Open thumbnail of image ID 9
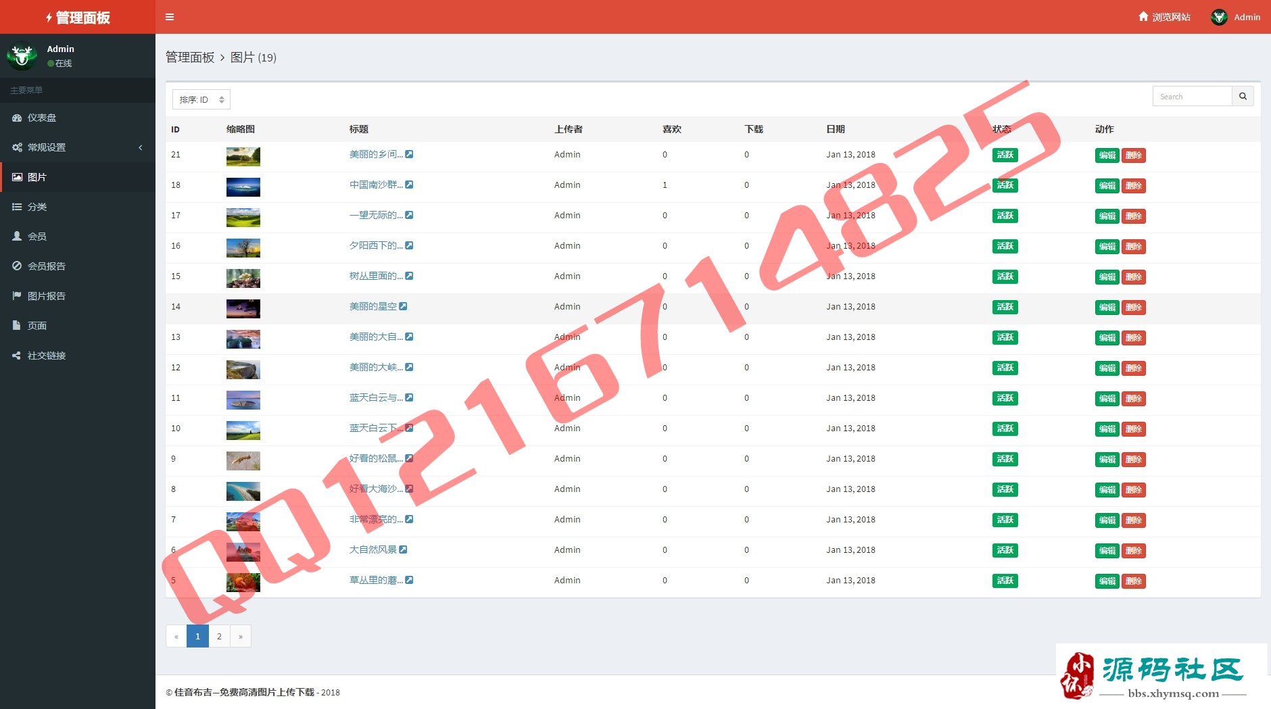Viewport: 1271px width, 709px height. (x=243, y=461)
